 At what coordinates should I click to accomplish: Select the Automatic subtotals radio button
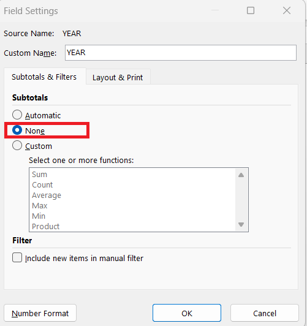click(17, 115)
